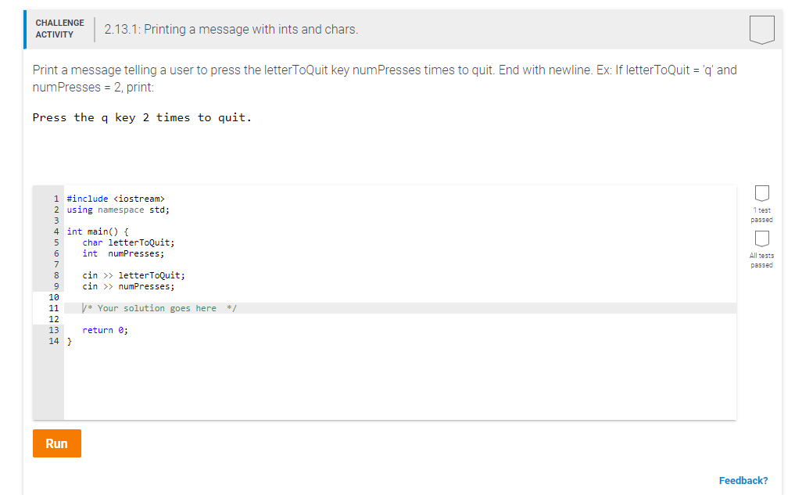Image resolution: width=795 pixels, height=495 pixels.
Task: Click line number 1 in the gutter
Action: tap(56, 198)
